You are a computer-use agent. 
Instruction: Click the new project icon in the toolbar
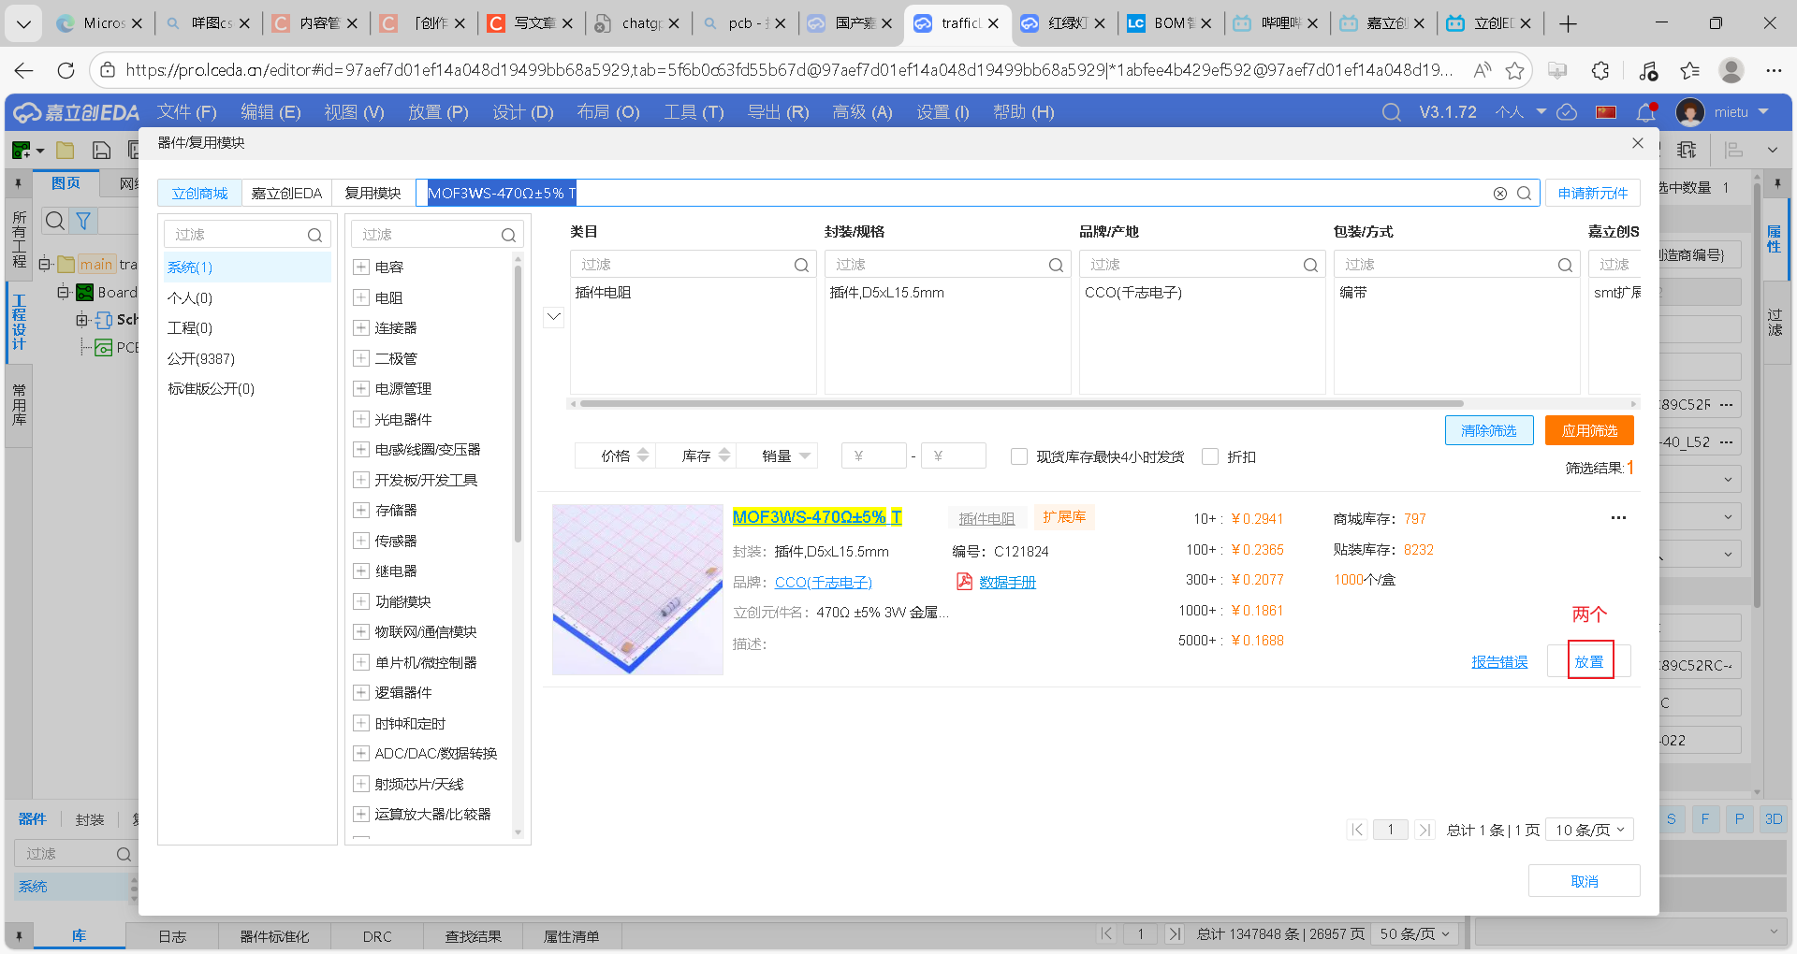pyautogui.click(x=20, y=150)
